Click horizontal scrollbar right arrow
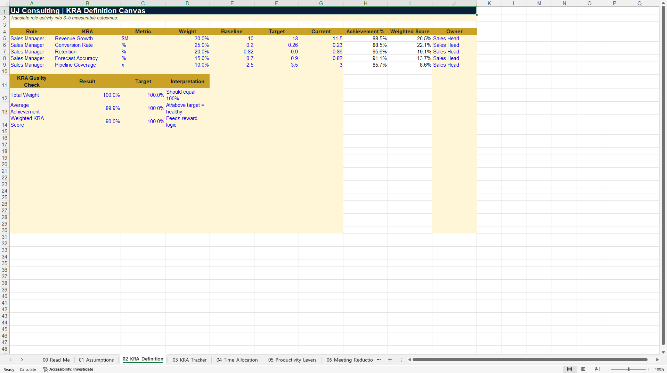Screen dimensions: 667x373 tap(657, 360)
